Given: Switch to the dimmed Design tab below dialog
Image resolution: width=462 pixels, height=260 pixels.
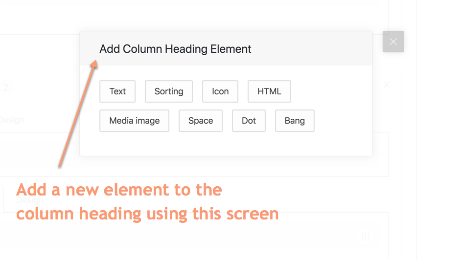Looking at the screenshot, I should 29,200.
